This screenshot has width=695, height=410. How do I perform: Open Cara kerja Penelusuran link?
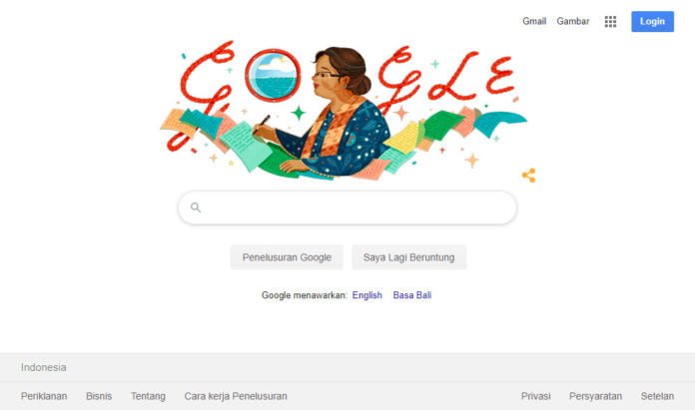pos(236,396)
